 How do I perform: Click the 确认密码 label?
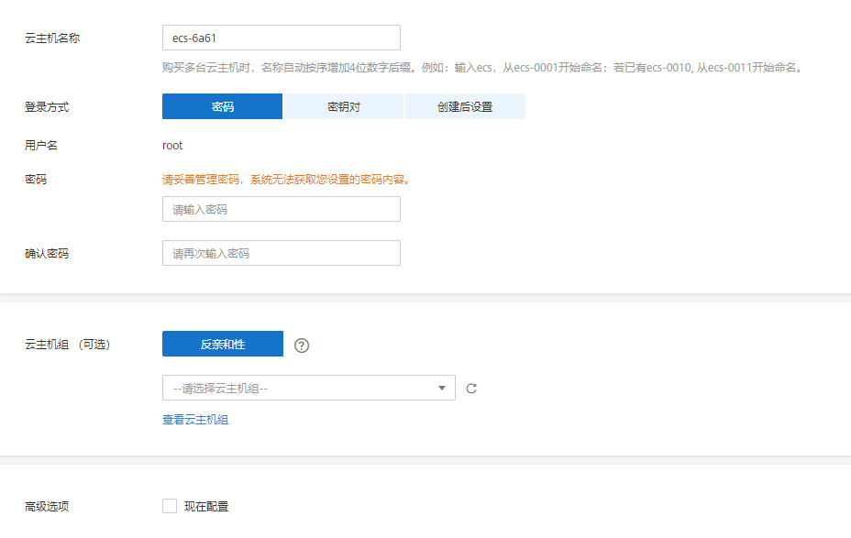coord(46,254)
